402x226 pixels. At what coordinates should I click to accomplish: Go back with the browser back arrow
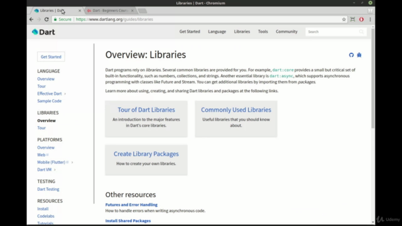pyautogui.click(x=31, y=19)
